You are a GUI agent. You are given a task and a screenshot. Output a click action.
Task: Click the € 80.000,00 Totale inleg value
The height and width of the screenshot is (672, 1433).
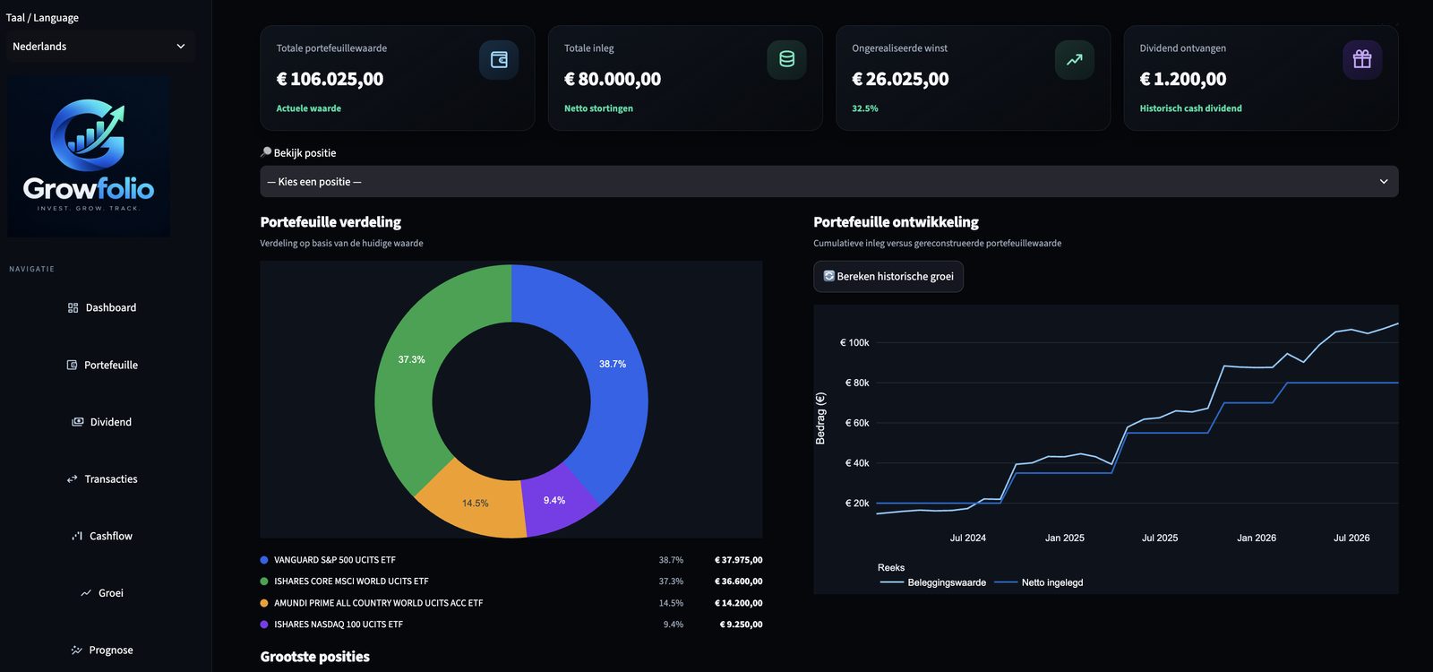(613, 79)
